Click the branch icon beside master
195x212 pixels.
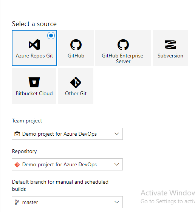point(17,202)
